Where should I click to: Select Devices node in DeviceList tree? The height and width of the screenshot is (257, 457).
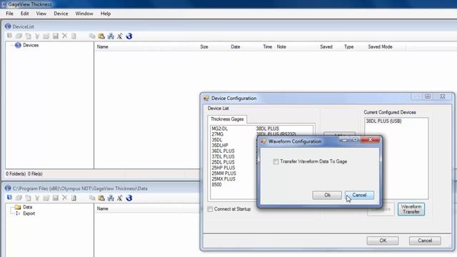click(31, 45)
